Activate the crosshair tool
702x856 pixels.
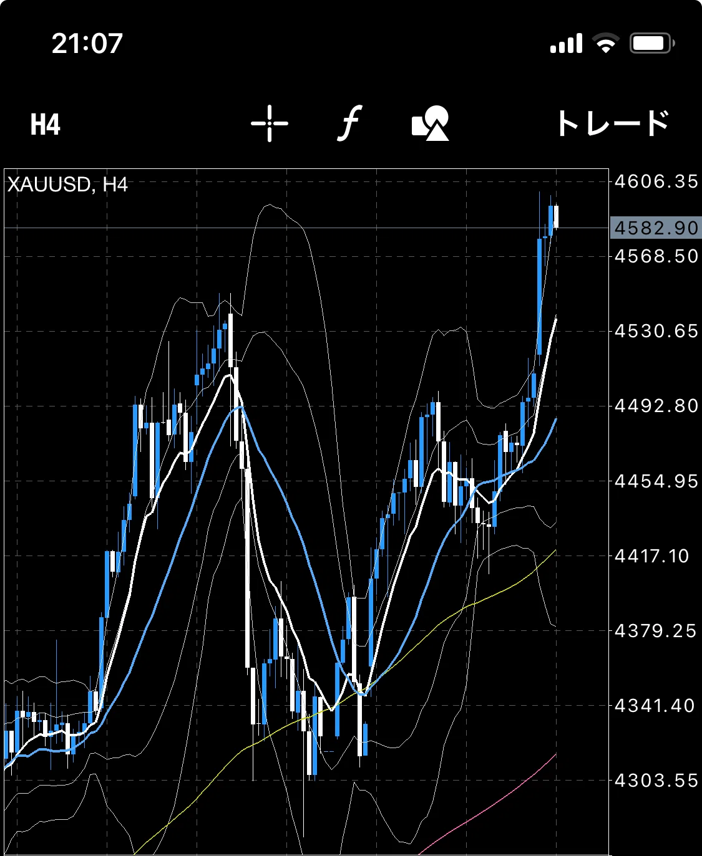click(270, 123)
